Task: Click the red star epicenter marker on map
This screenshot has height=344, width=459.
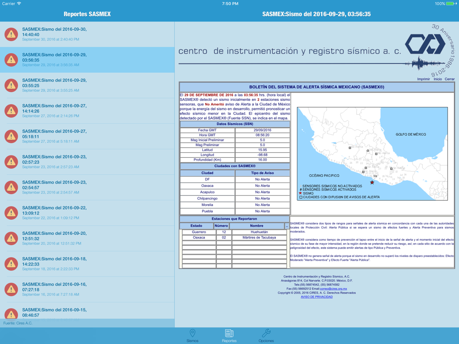Action: click(x=372, y=183)
